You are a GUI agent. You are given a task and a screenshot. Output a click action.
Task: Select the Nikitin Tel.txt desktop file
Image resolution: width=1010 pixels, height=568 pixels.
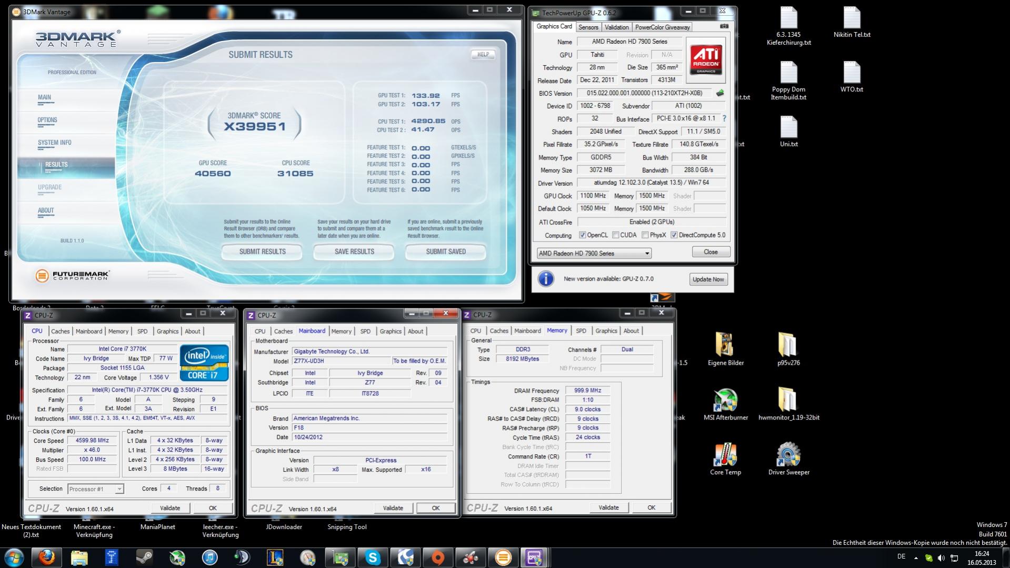click(x=852, y=23)
